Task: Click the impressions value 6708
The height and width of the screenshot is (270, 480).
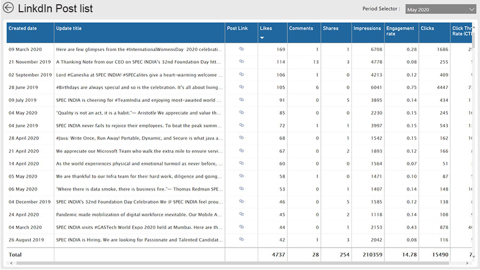Action: tap(376, 49)
